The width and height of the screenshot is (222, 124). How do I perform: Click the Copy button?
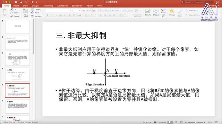[14, 13]
